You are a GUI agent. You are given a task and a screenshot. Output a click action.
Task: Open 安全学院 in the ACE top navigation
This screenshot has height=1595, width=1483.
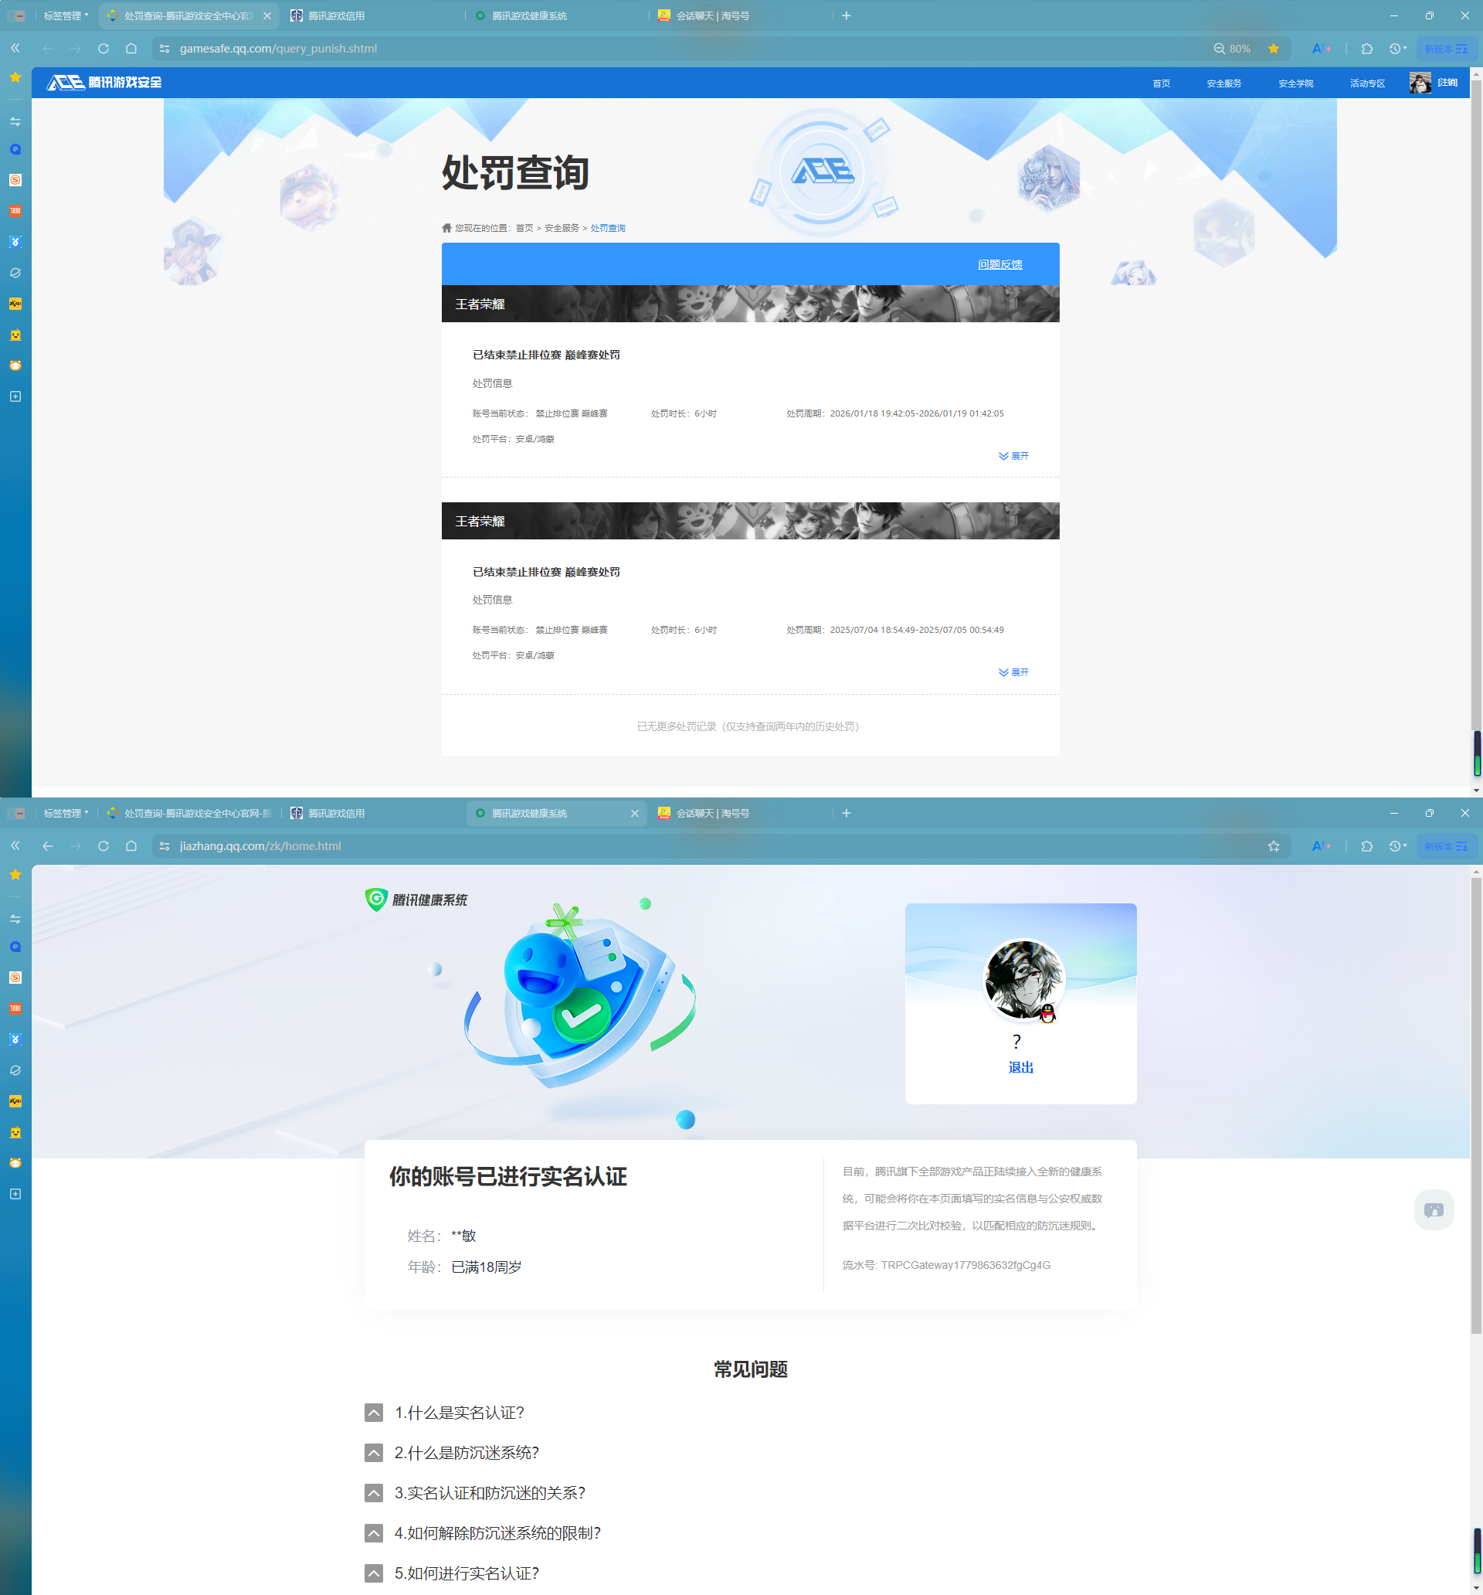pyautogui.click(x=1295, y=83)
